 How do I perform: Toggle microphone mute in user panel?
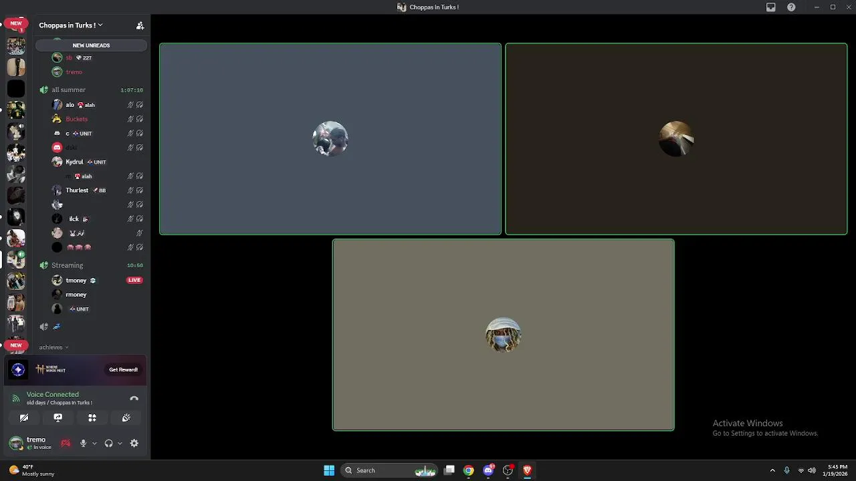pyautogui.click(x=83, y=443)
